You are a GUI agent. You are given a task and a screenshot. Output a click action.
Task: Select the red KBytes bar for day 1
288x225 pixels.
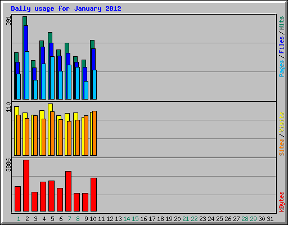click(17, 199)
